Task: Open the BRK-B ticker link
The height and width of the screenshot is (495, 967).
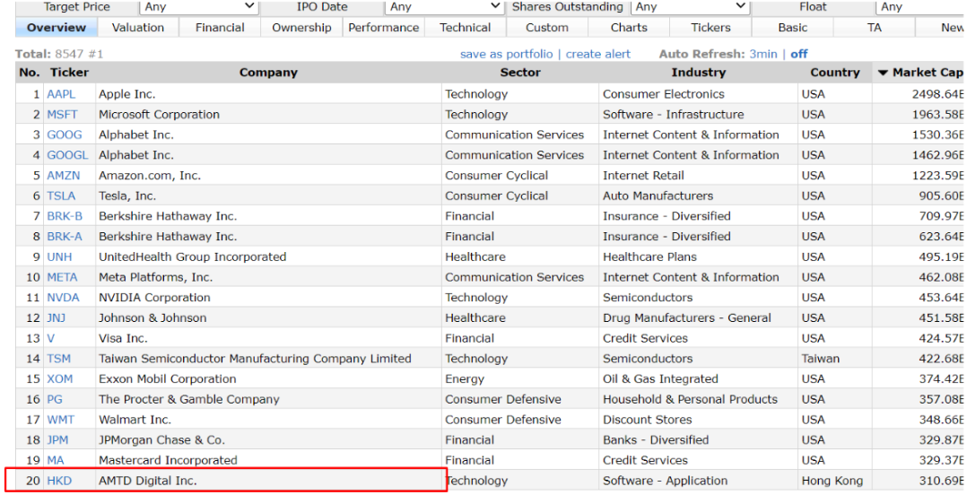Action: [x=65, y=216]
